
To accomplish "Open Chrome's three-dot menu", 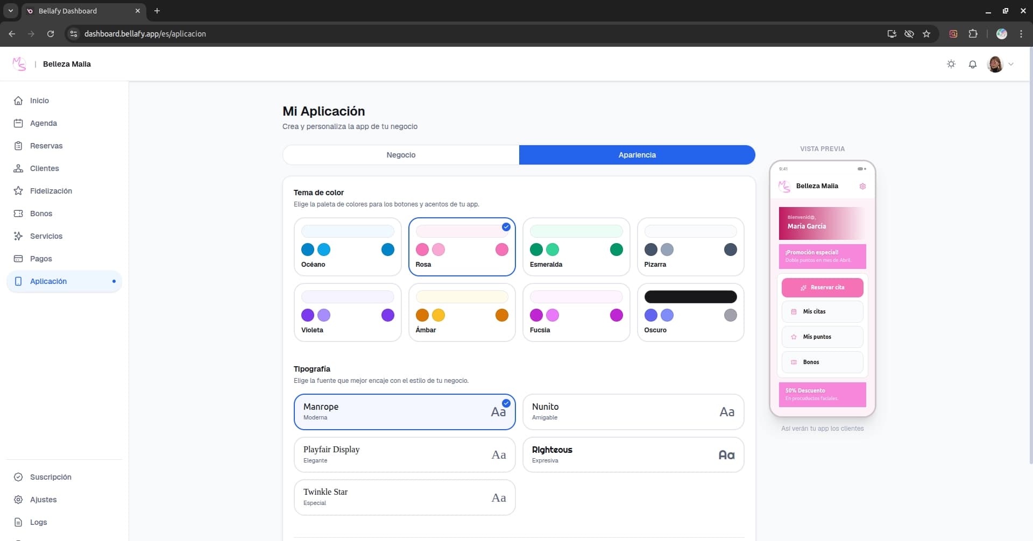I will coord(1021,34).
